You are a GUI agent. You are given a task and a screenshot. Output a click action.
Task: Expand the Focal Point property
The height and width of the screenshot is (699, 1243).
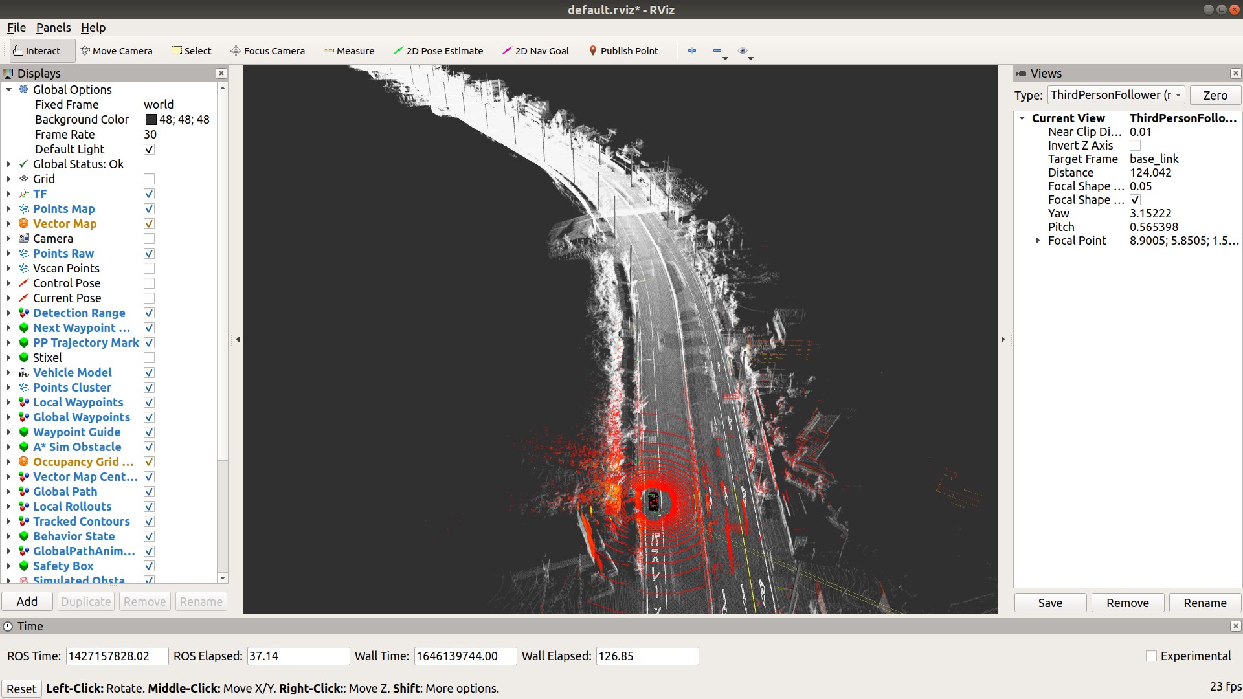(1039, 240)
